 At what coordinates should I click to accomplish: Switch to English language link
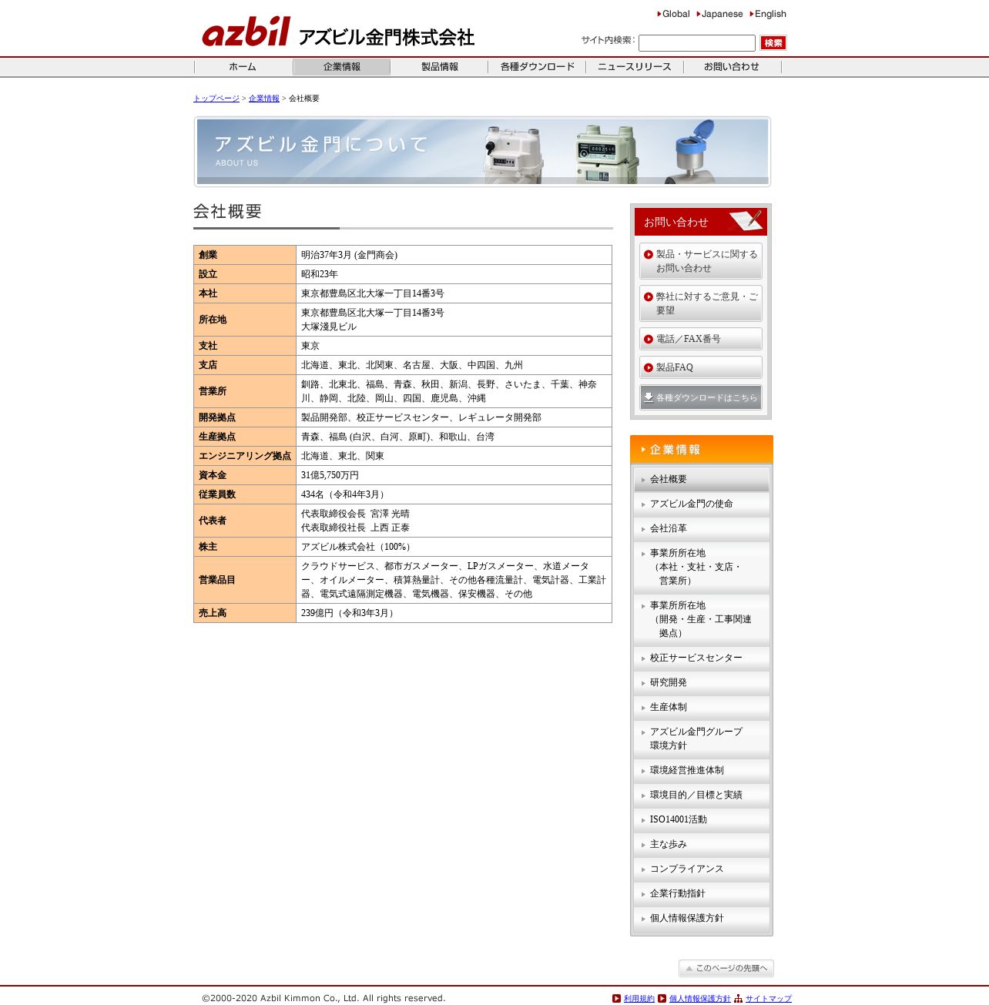pyautogui.click(x=769, y=14)
